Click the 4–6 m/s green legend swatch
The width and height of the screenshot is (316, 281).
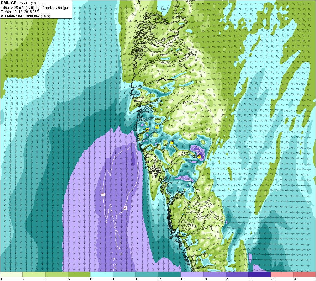point(57,274)
